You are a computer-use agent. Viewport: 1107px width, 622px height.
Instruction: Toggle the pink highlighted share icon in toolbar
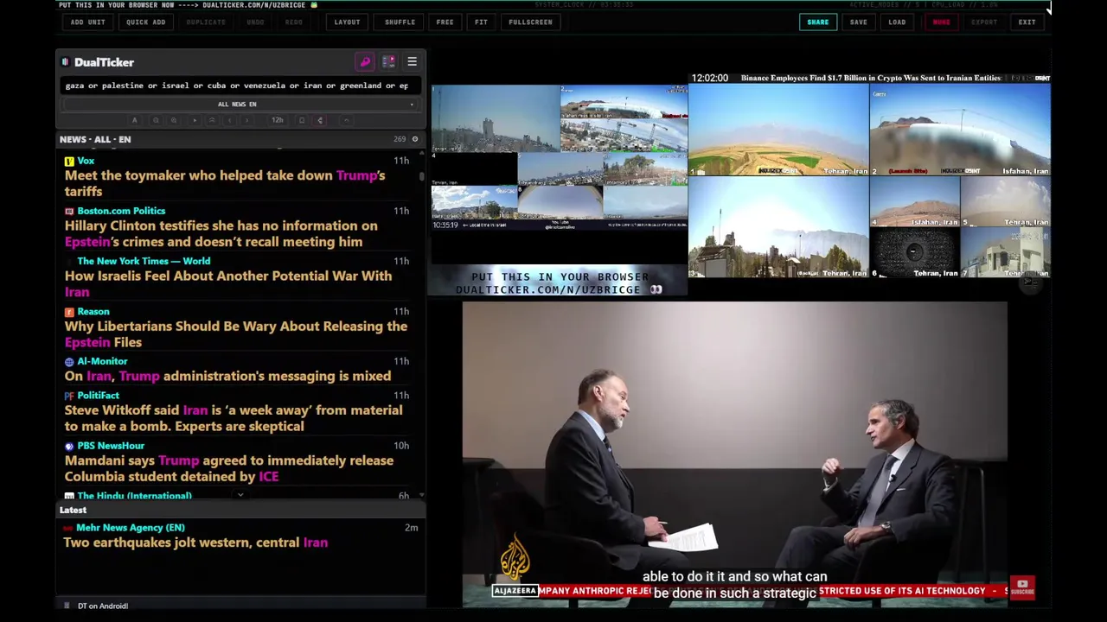tap(320, 120)
